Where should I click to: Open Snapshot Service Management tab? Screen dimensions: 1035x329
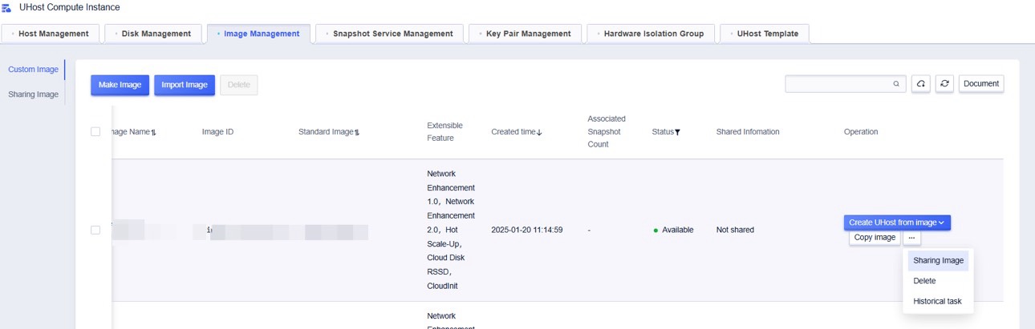[x=390, y=34]
